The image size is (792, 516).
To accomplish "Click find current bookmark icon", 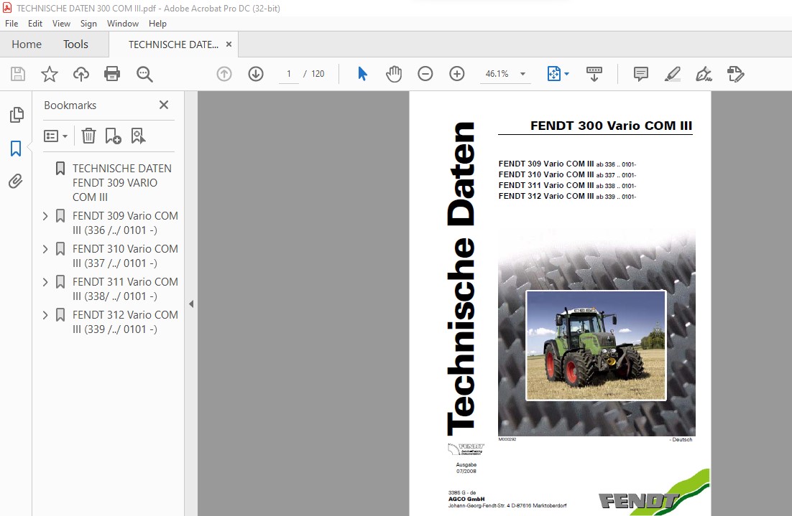I will click(138, 136).
